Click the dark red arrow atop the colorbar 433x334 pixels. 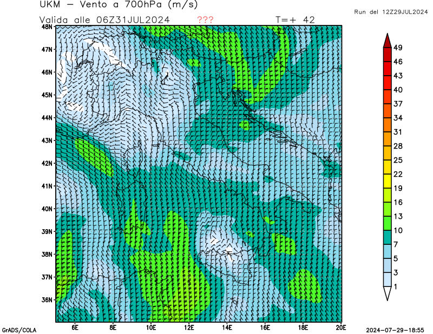tap(388, 41)
